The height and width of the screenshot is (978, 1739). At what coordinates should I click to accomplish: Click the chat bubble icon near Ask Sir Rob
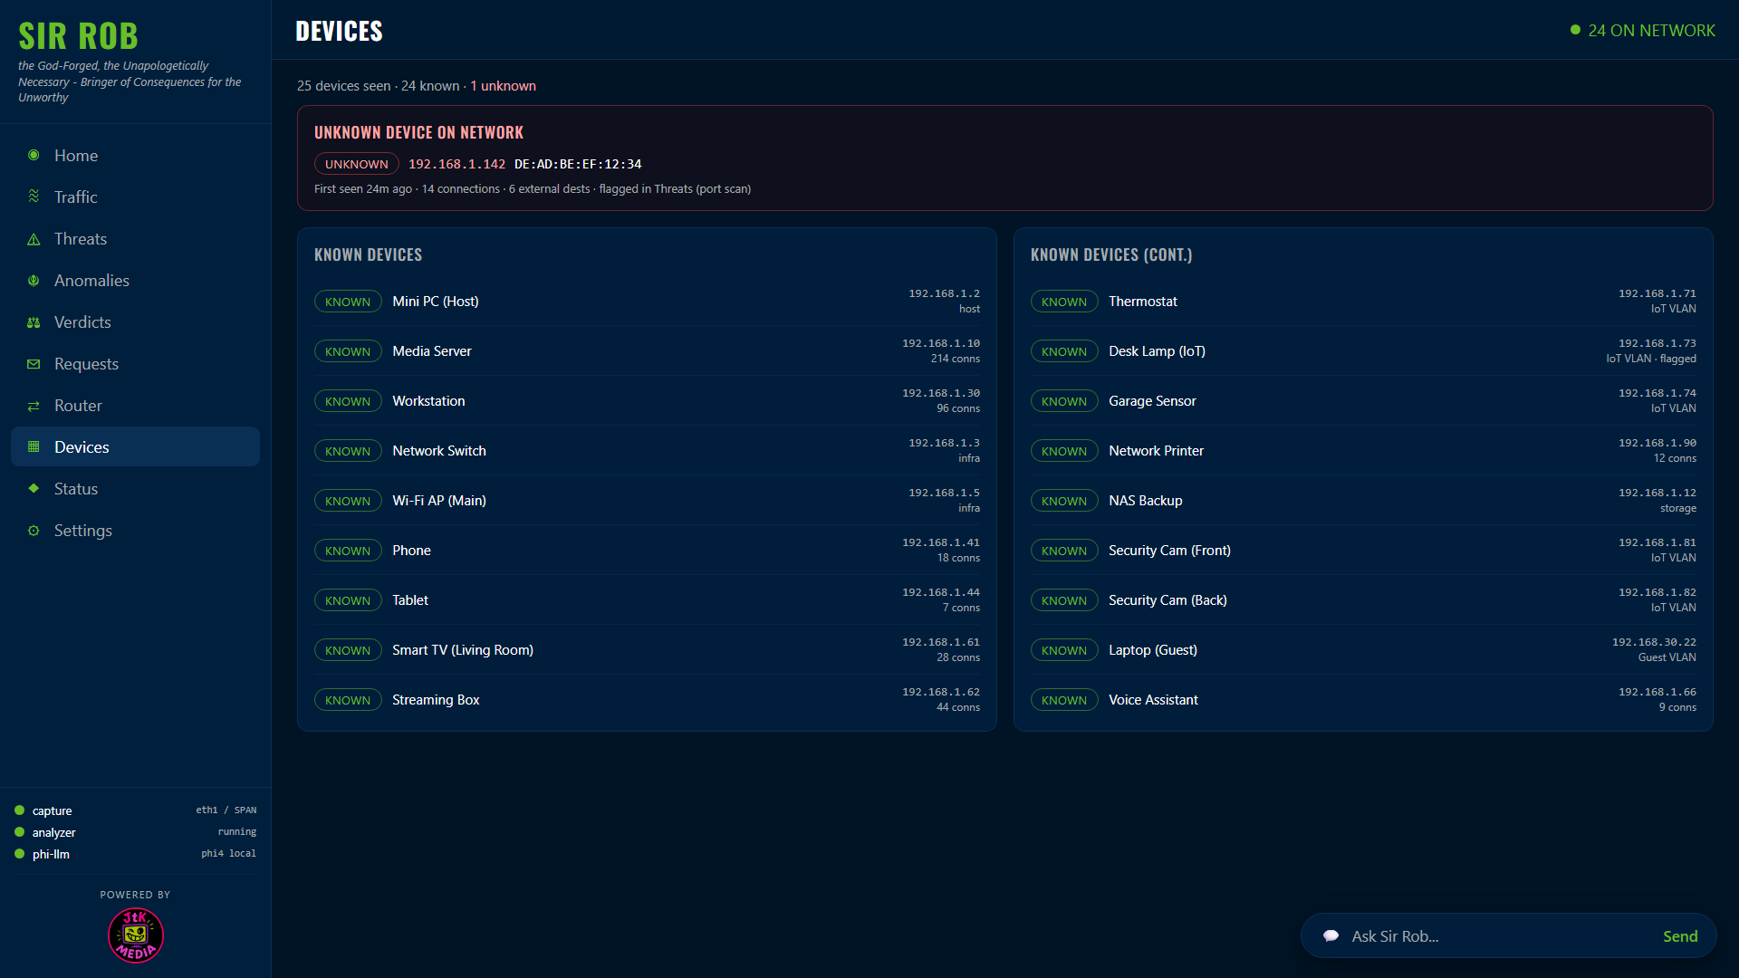pos(1331,936)
